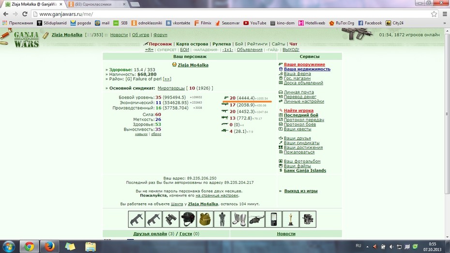The width and height of the screenshot is (450, 253).
Task: Click the volume speaker tray icon
Action: click(x=391, y=246)
